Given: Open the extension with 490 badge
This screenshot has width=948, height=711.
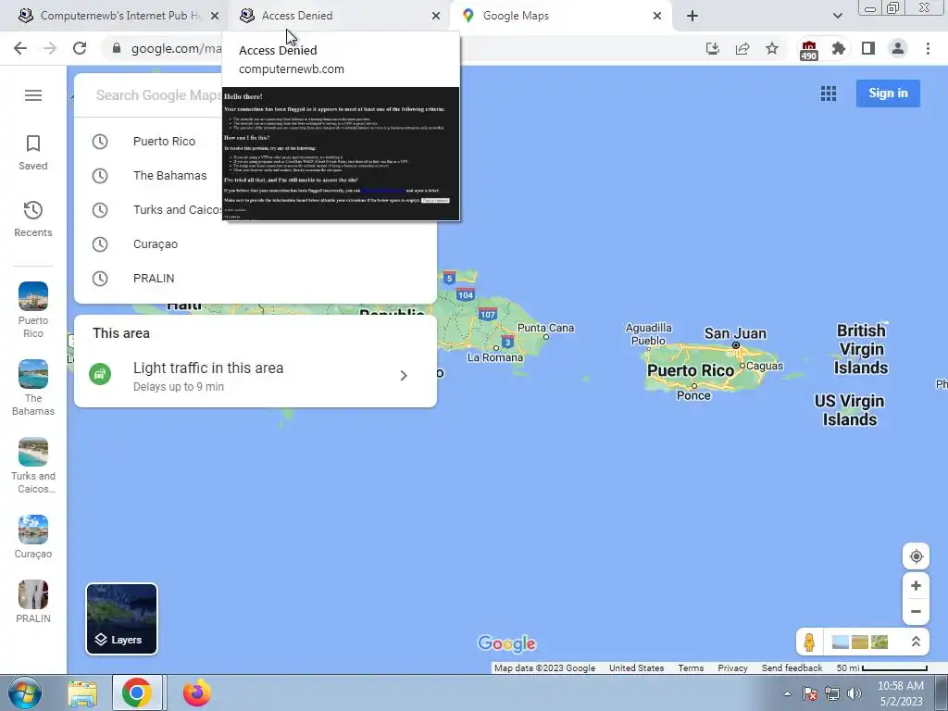Looking at the screenshot, I should click(809, 50).
